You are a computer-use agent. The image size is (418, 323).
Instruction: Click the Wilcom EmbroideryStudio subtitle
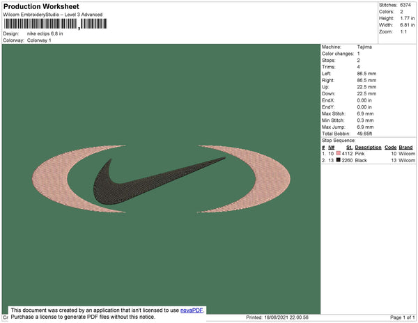coord(53,15)
